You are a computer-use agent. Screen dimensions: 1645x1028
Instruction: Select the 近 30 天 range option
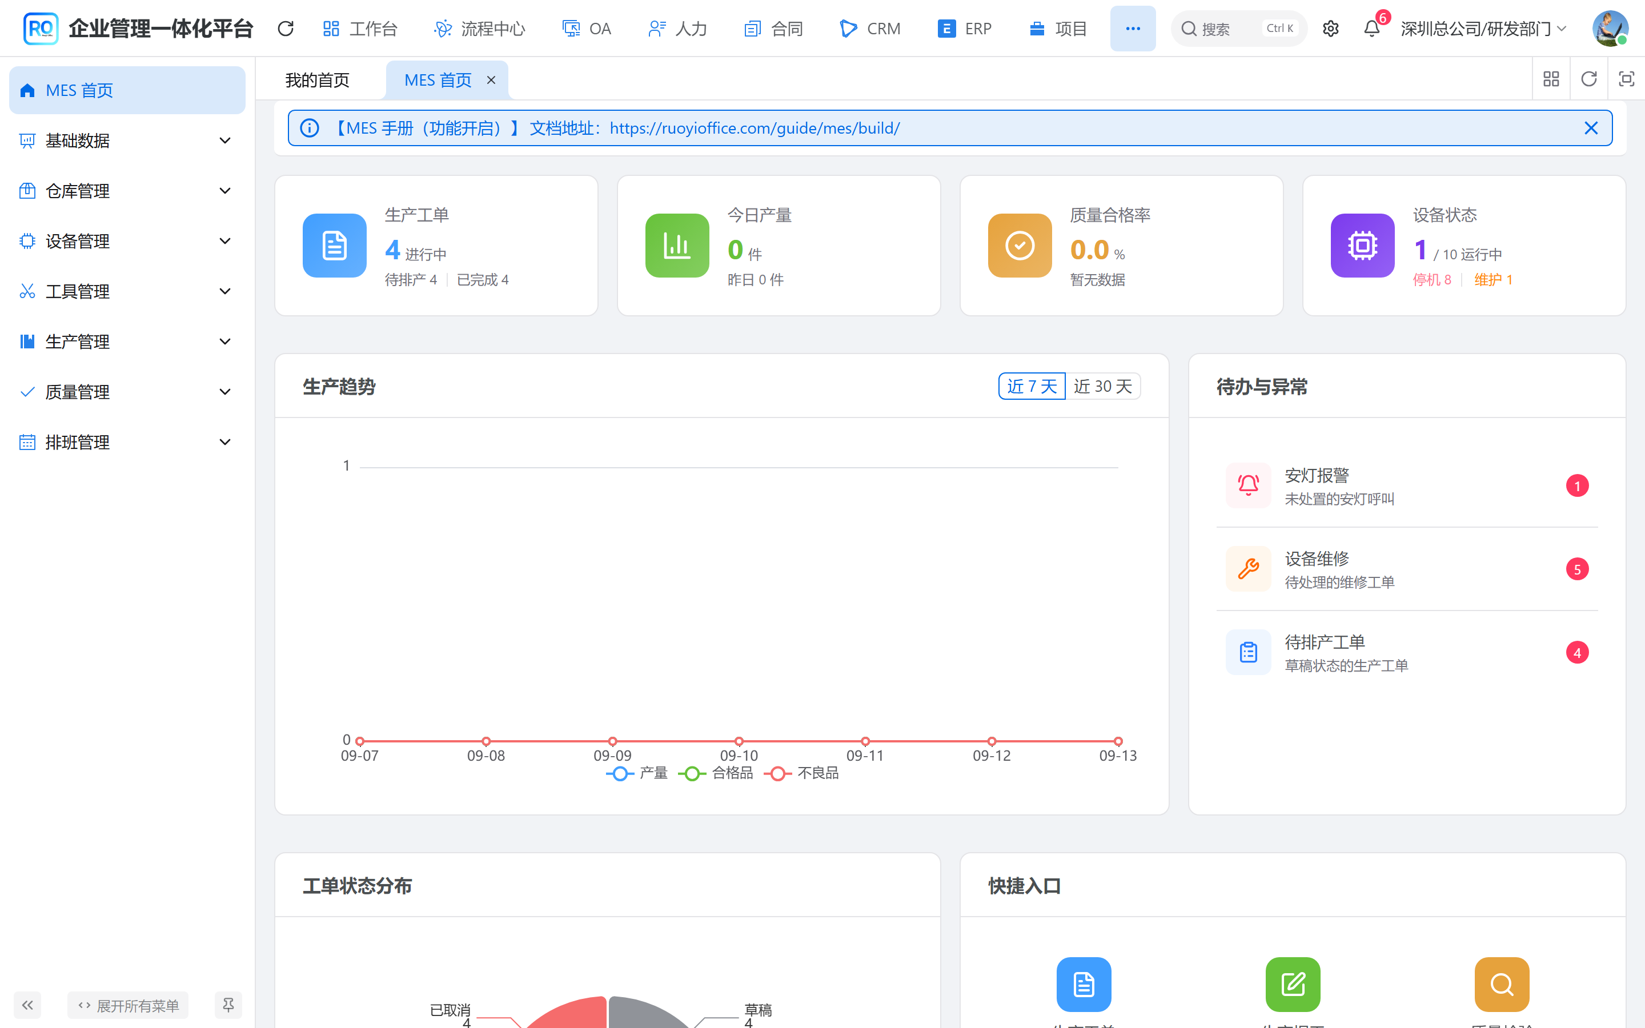1102,386
